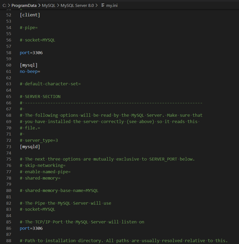Click the '# skip-networking=' comment line
Viewport: 239px width, 244px height.
point(43,165)
